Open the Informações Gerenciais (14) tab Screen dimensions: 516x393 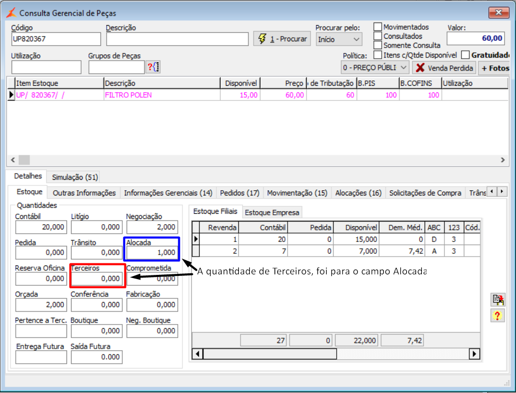168,193
